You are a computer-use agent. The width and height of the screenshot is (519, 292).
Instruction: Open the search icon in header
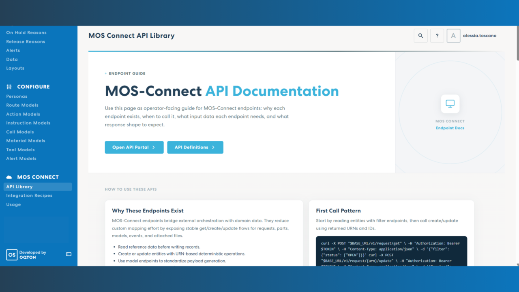[x=420, y=36]
